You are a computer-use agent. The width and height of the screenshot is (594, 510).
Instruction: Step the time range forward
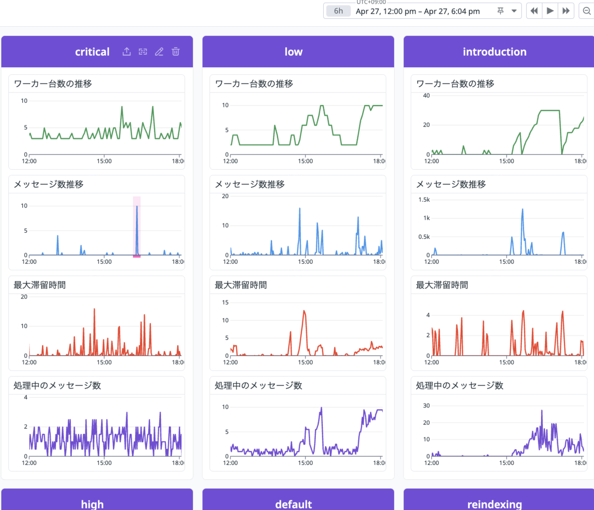point(566,11)
